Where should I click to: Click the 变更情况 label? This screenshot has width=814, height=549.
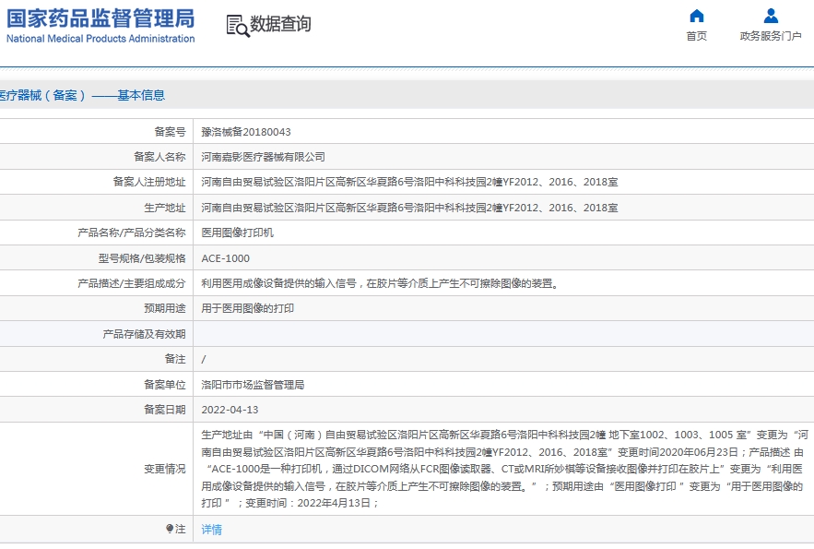[x=165, y=469]
